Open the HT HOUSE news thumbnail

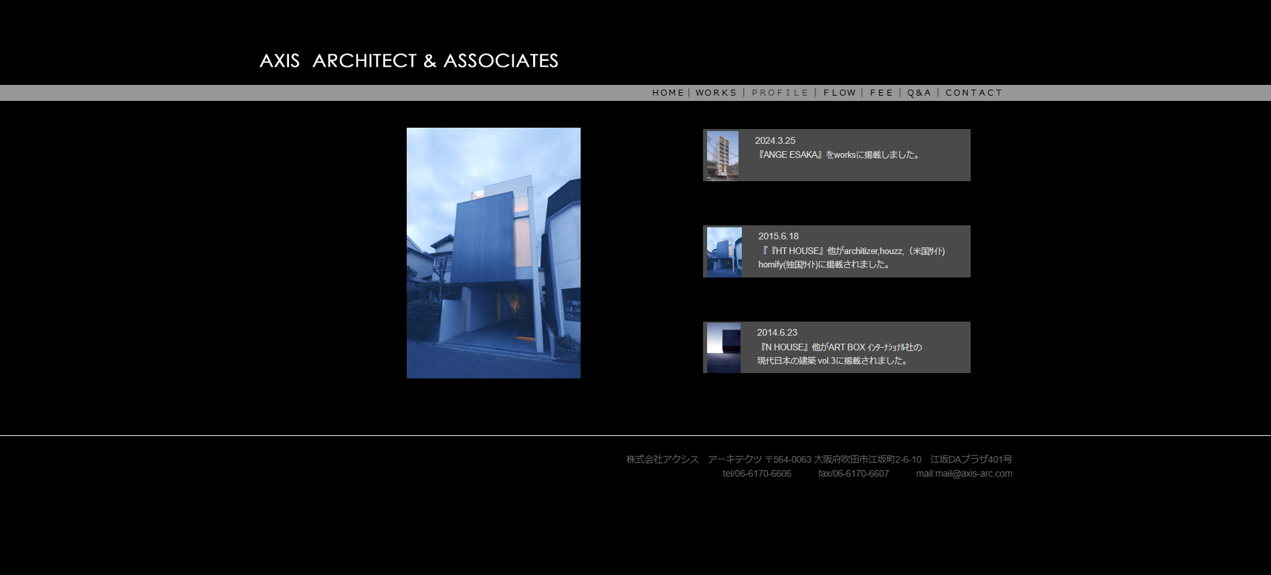coord(724,252)
